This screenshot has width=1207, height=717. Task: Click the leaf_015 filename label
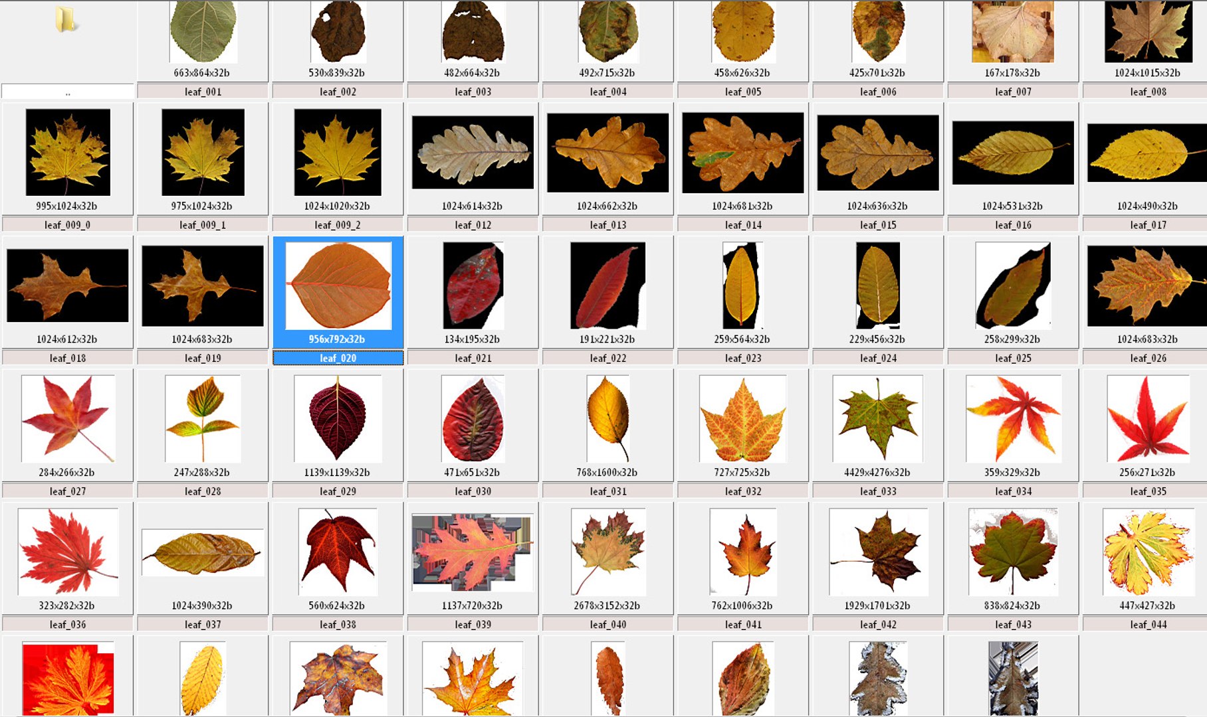click(878, 225)
